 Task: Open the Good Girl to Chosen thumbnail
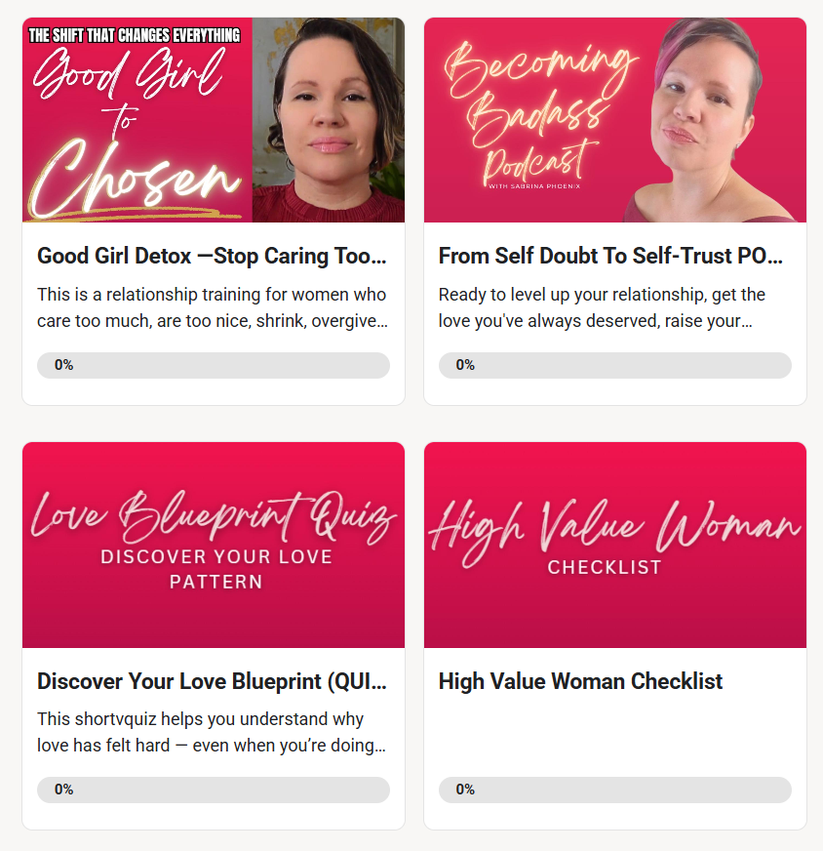coord(214,120)
